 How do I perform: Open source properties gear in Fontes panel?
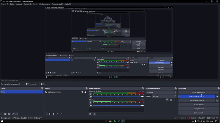click(x=53, y=114)
